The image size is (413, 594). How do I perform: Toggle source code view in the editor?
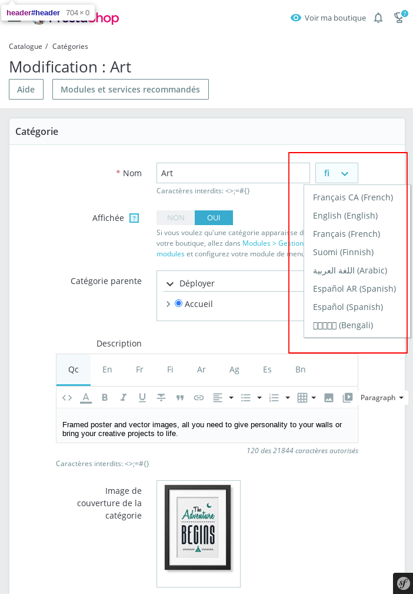67,397
